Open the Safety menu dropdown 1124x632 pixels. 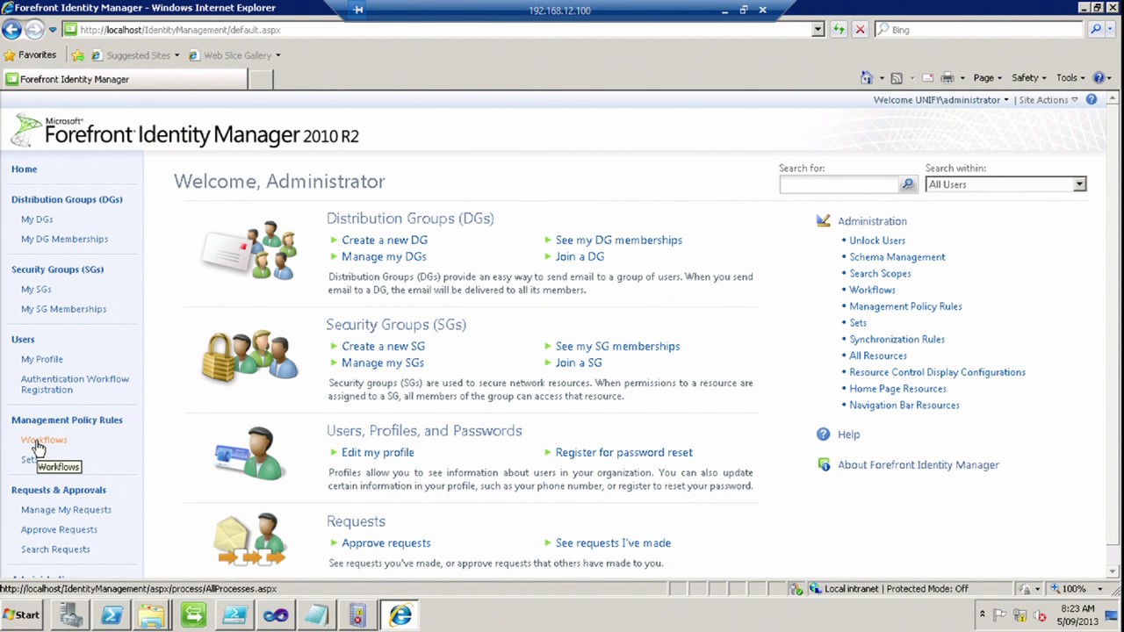pyautogui.click(x=1028, y=78)
